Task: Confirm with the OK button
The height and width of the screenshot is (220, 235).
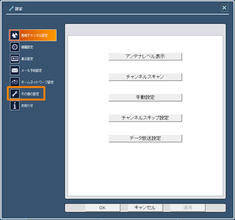Action: pyautogui.click(x=102, y=208)
